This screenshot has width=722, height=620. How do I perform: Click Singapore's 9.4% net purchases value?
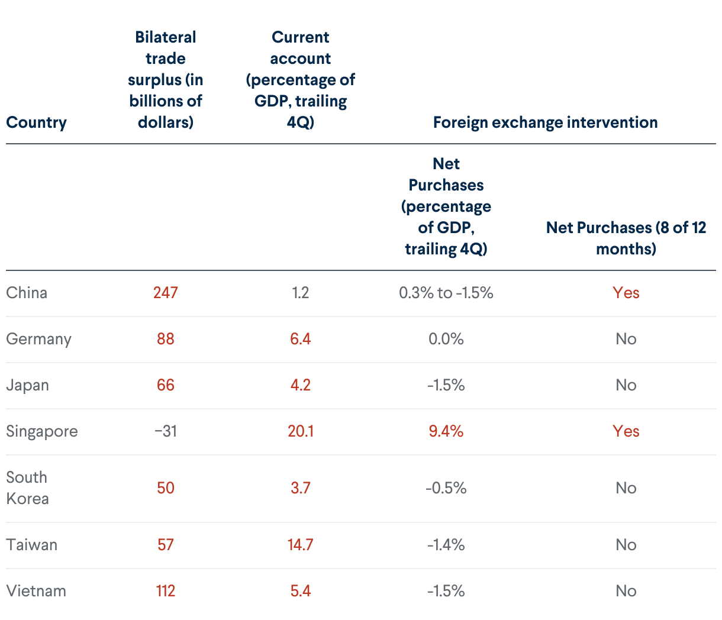coord(446,431)
